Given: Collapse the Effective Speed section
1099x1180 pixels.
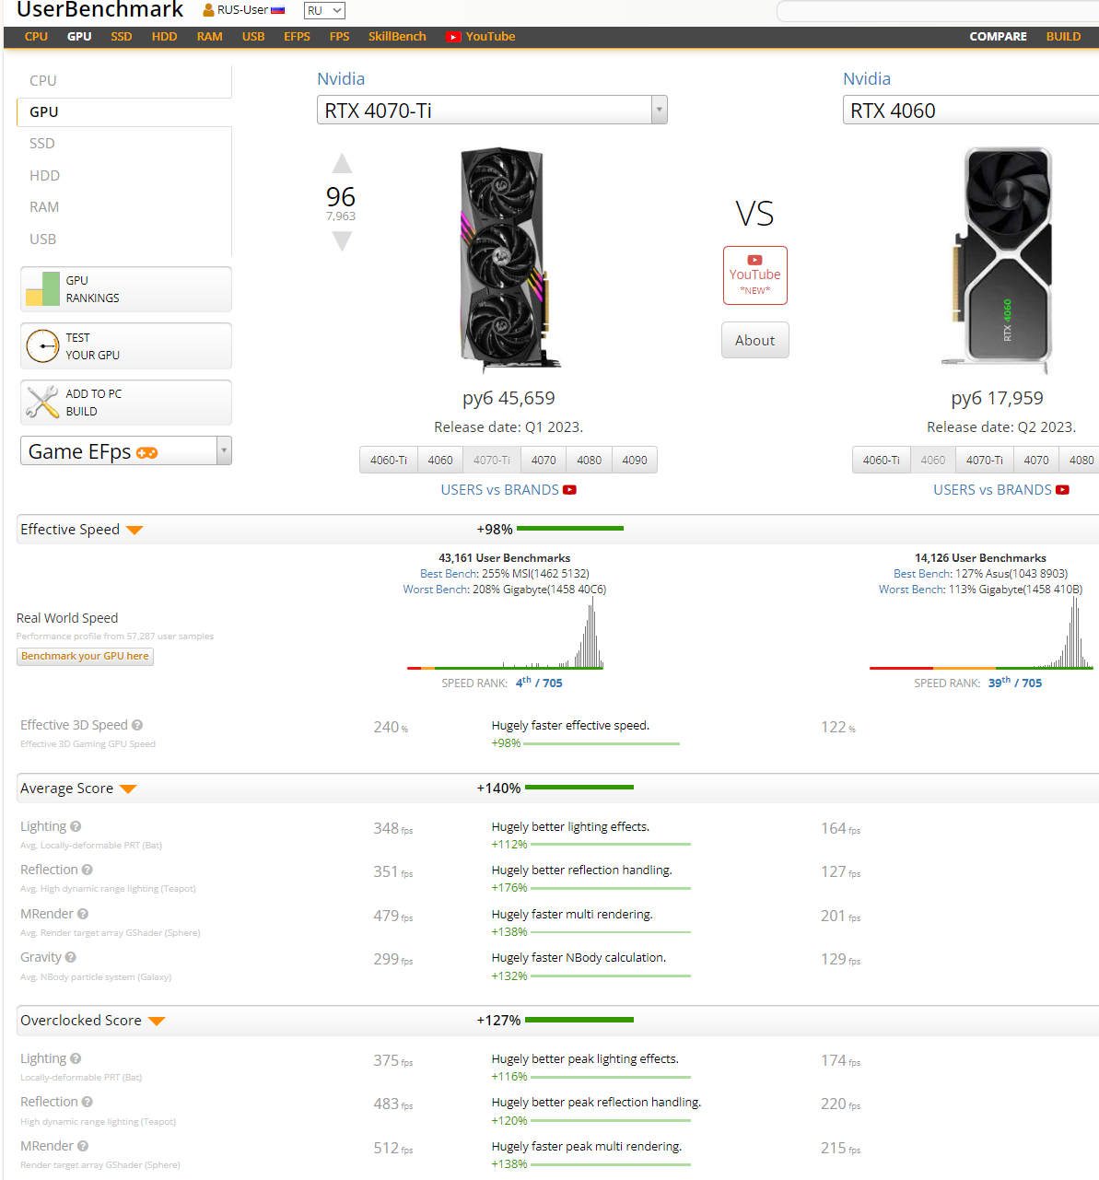Looking at the screenshot, I should coord(134,530).
